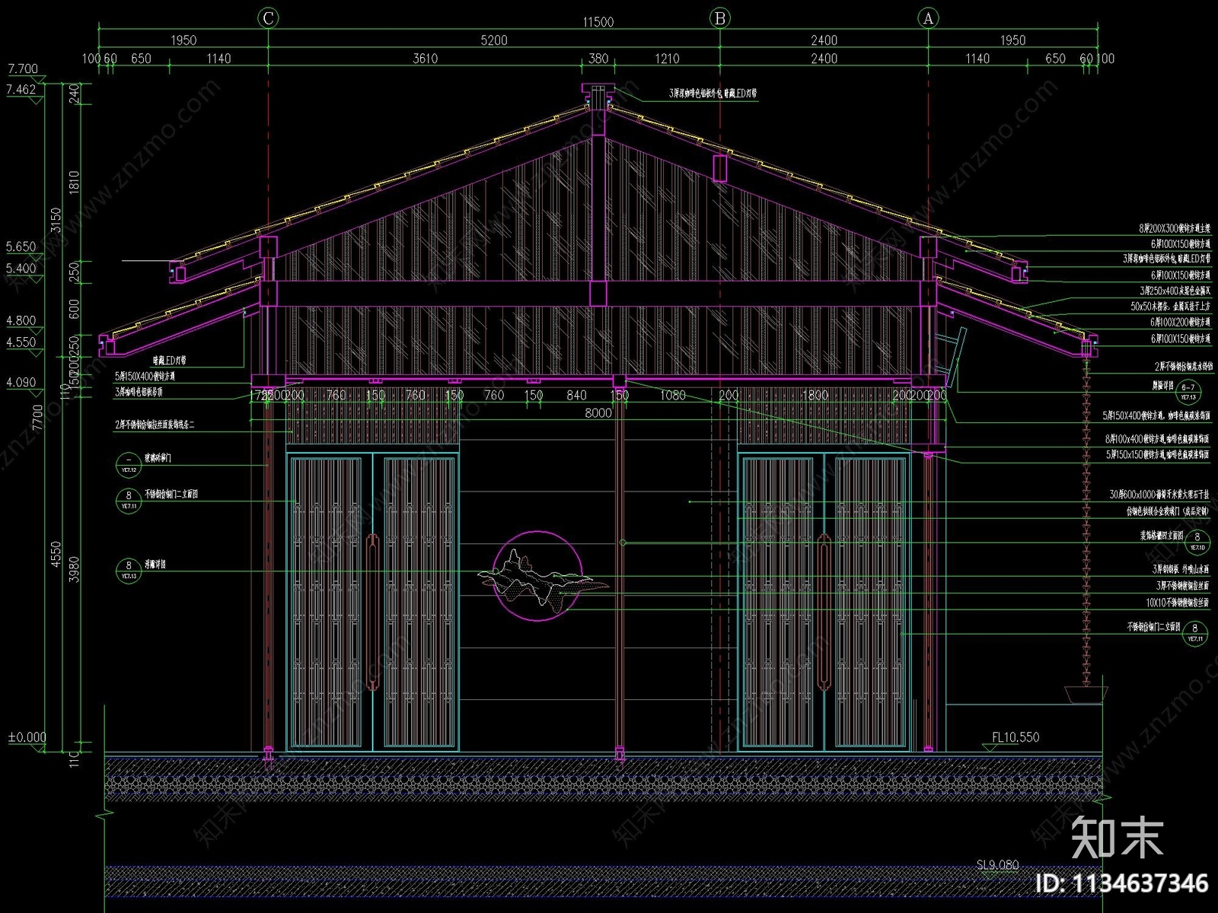Click the circular landscape wall ornament
This screenshot has height=913, width=1218.
[x=538, y=576]
